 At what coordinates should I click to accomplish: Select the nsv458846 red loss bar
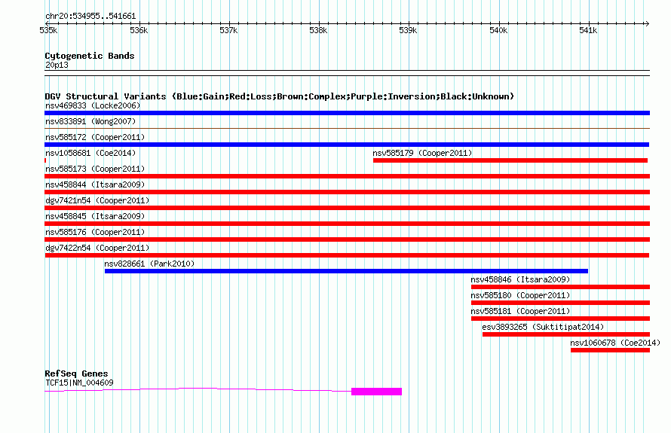coord(561,287)
